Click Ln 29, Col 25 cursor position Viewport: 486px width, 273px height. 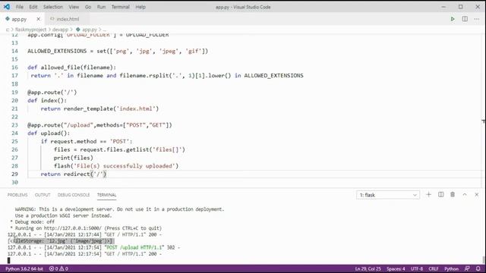[x=368, y=268]
